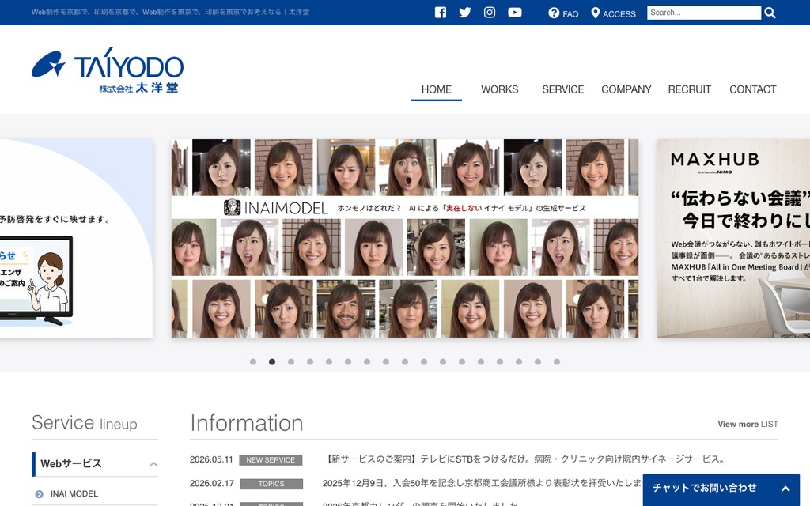Open the INAI MODEL service link
This screenshot has width=810, height=506.
tap(74, 493)
